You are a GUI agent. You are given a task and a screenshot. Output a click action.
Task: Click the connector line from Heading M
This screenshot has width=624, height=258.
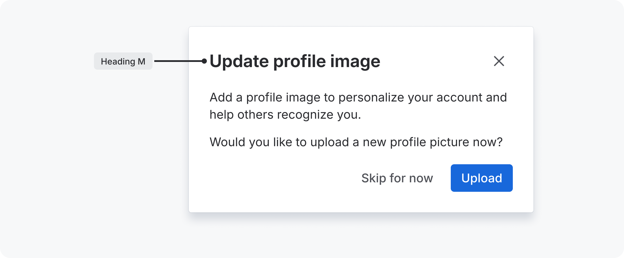click(x=178, y=61)
